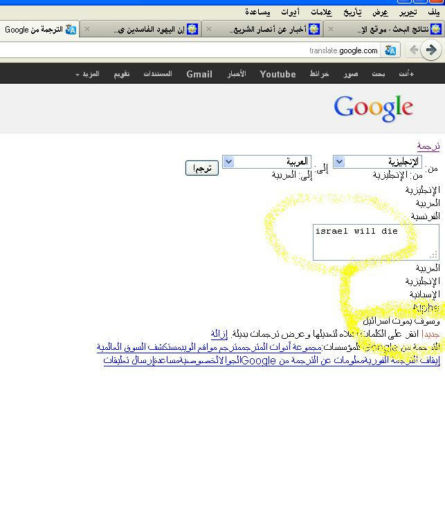This screenshot has width=445, height=531.
Task: Click favicon of 'أخبار عن أنصار الشريع' tab
Action: click(x=314, y=30)
